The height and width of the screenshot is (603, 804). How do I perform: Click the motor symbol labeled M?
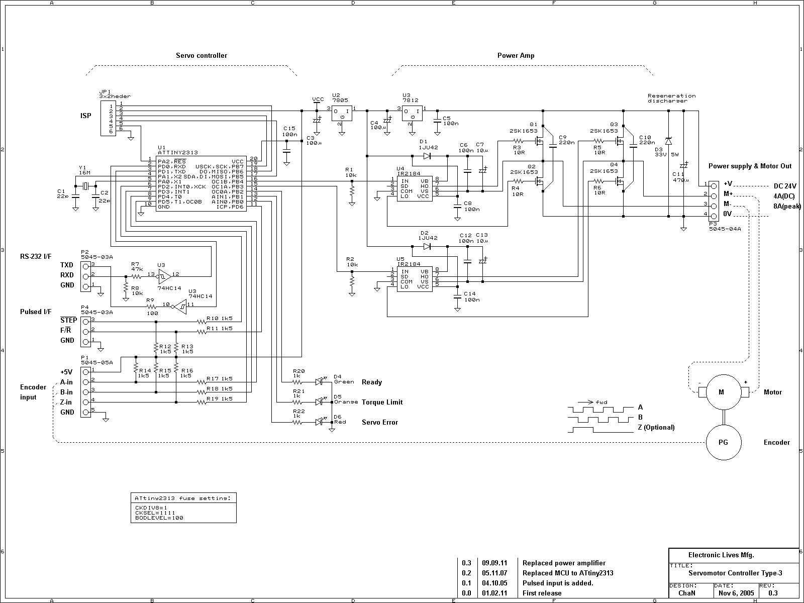click(x=721, y=392)
